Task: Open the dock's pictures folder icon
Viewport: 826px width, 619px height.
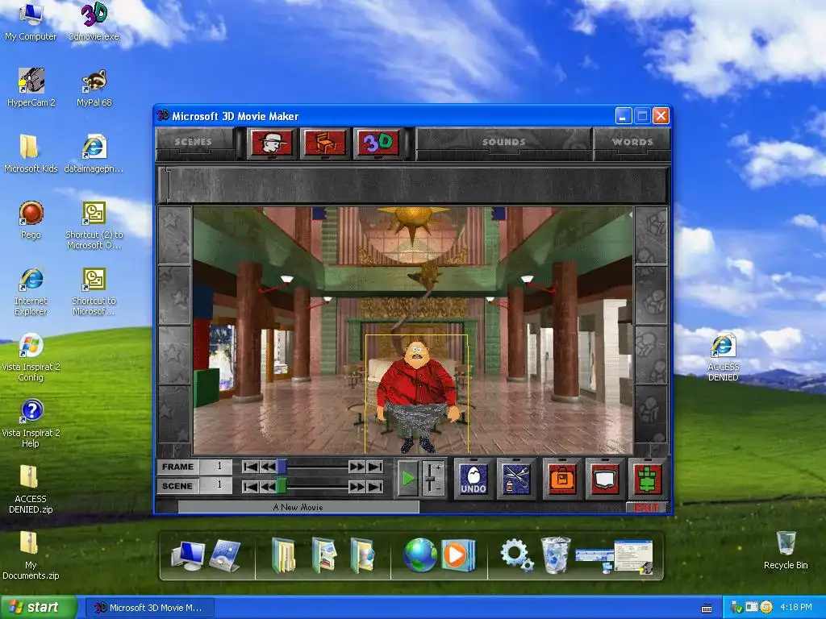Action: coord(324,555)
